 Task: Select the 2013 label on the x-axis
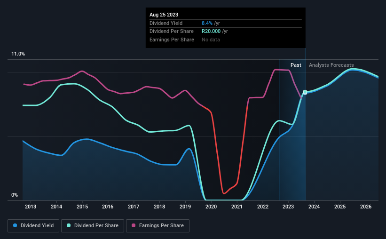click(31, 207)
